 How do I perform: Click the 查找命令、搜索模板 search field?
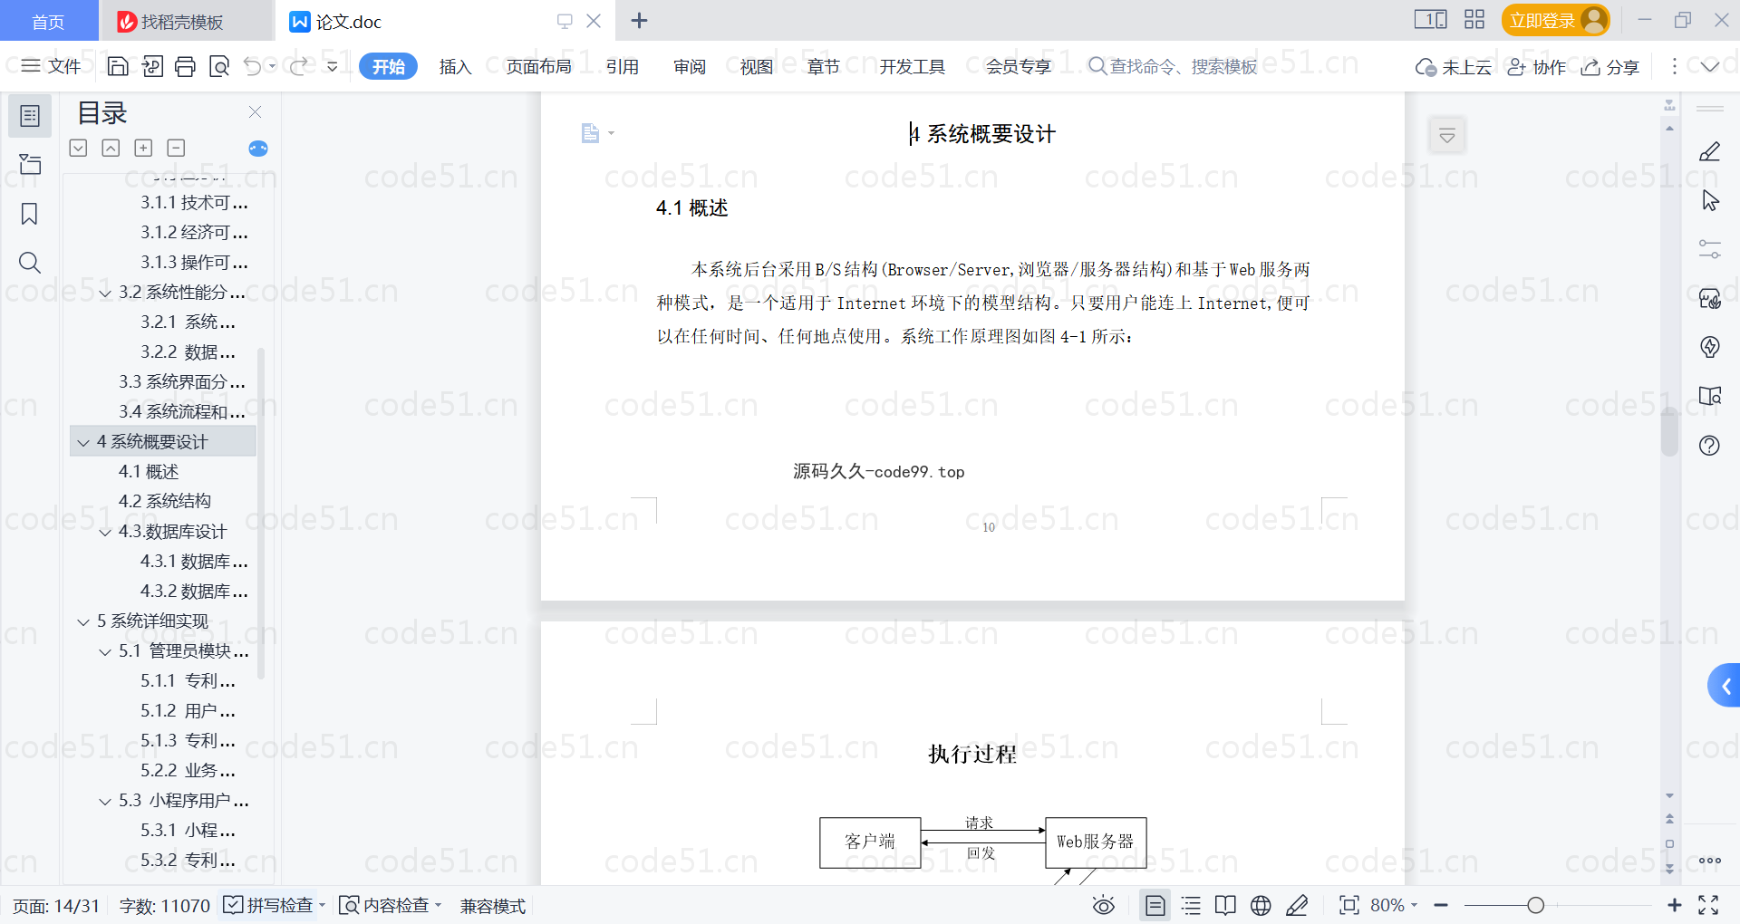coord(1173,66)
